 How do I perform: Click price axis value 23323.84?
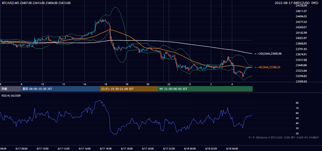[x=301, y=71]
